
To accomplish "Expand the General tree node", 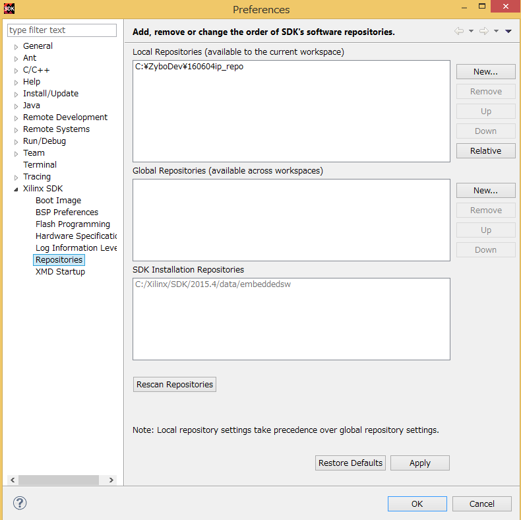I will [x=16, y=47].
